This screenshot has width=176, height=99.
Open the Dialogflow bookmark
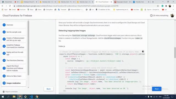[x=48, y=10]
